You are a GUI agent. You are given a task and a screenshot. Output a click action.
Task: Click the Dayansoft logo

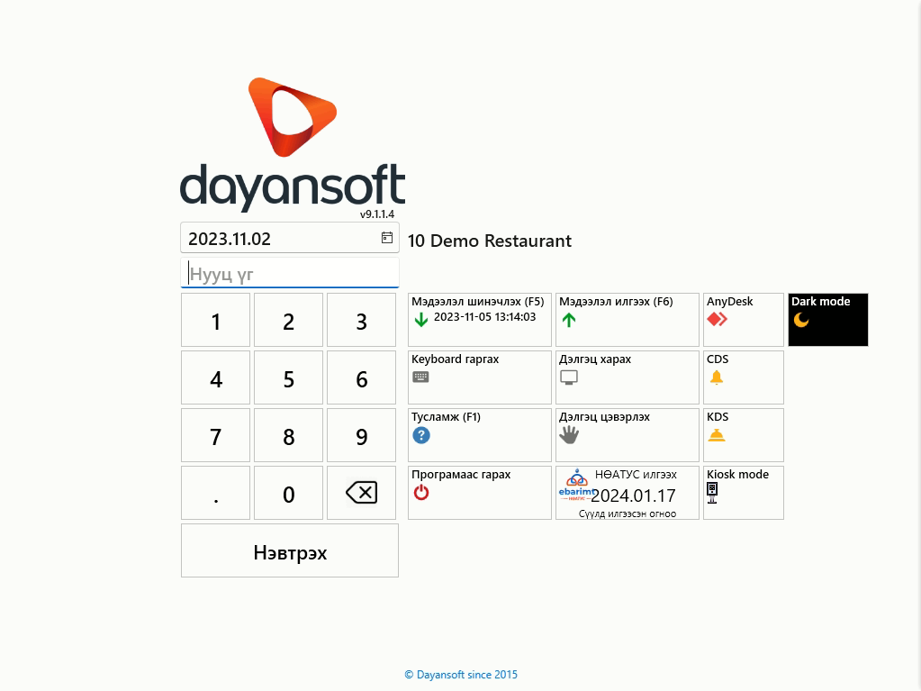pyautogui.click(x=293, y=144)
